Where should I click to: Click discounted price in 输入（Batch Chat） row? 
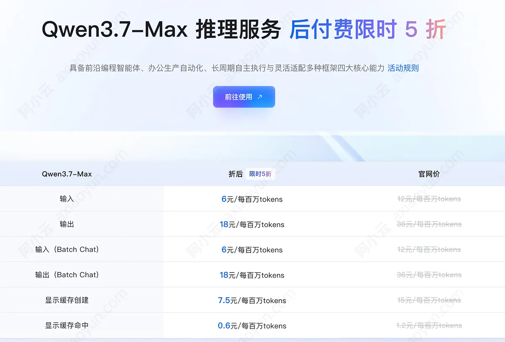click(252, 249)
